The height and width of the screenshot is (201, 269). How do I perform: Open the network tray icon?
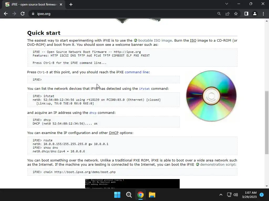(x=229, y=195)
